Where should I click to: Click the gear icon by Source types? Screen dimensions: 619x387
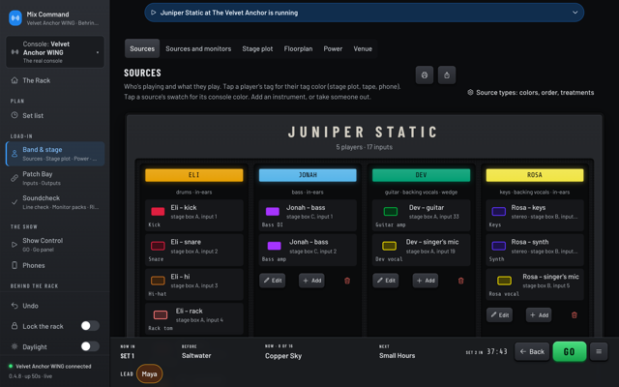tap(470, 93)
